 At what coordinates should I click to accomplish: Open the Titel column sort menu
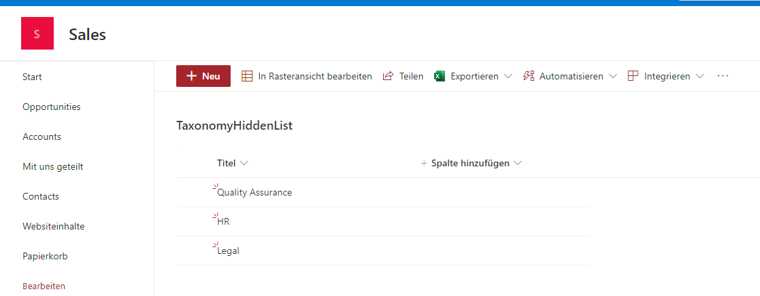244,164
